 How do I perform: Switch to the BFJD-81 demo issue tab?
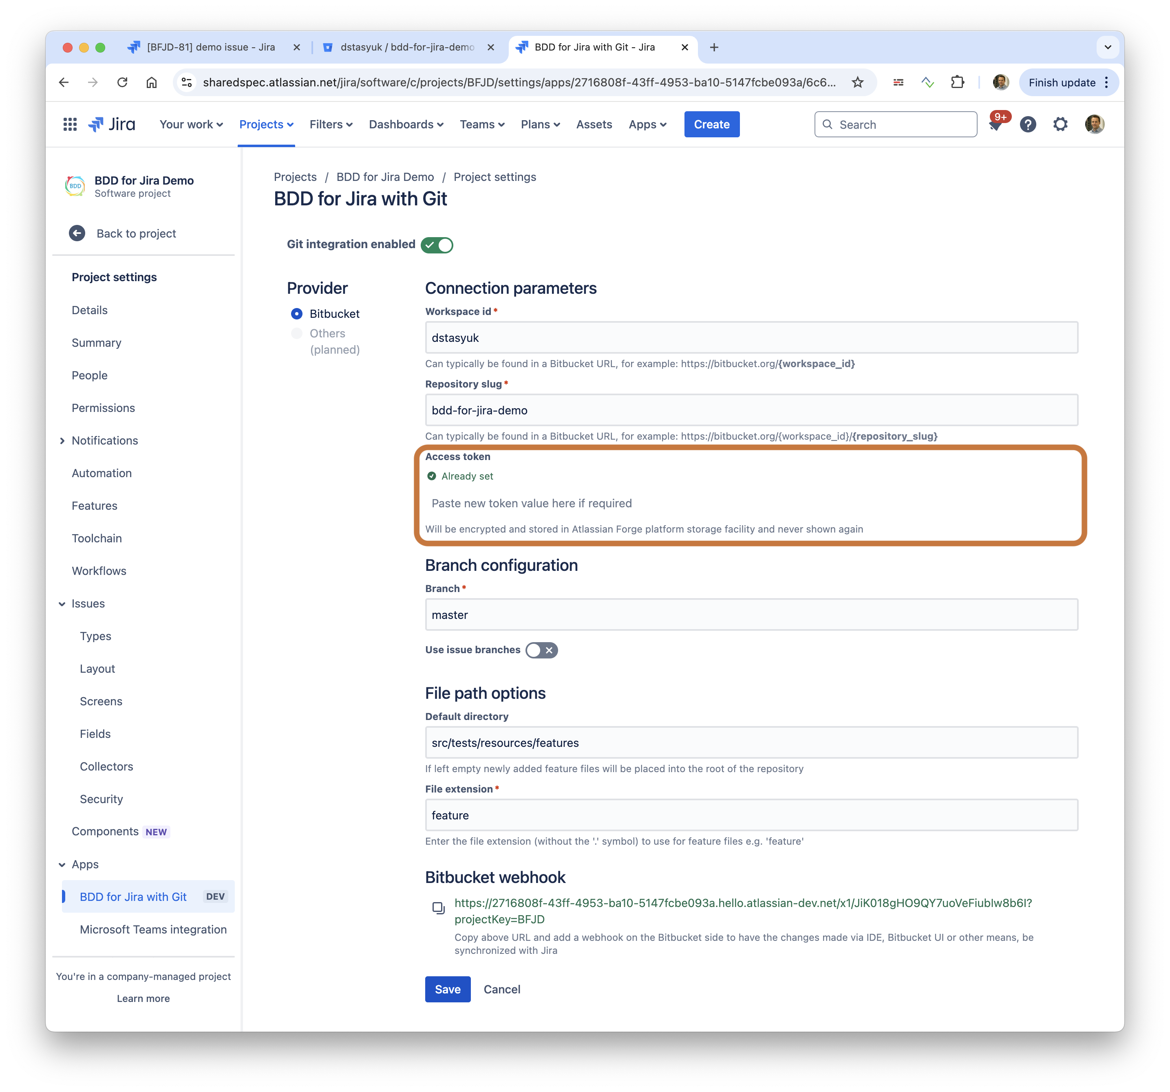(x=211, y=47)
